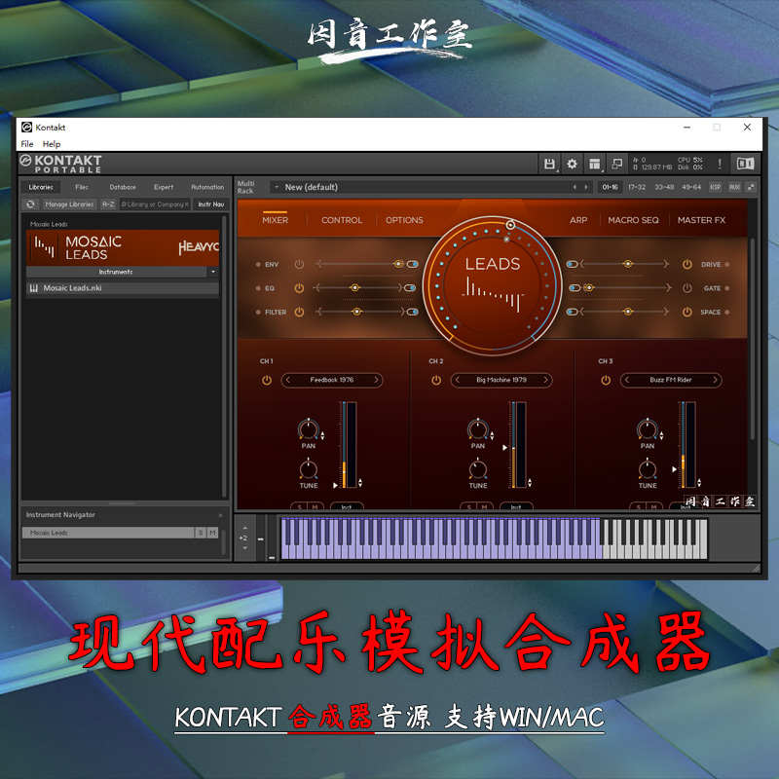Open the ARP tab
Screen dimensions: 779x779
click(578, 220)
